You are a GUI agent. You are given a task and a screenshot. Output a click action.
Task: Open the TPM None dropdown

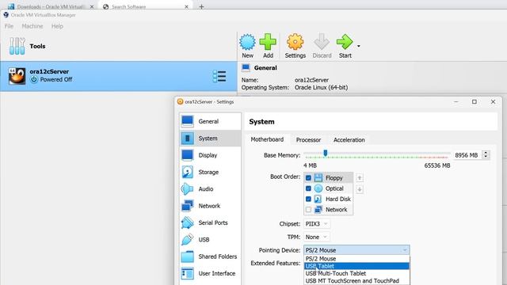317,237
